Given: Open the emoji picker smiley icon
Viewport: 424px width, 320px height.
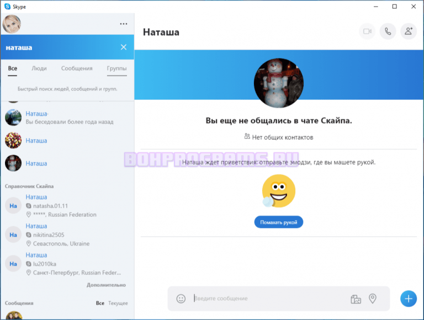Looking at the screenshot, I should [181, 298].
